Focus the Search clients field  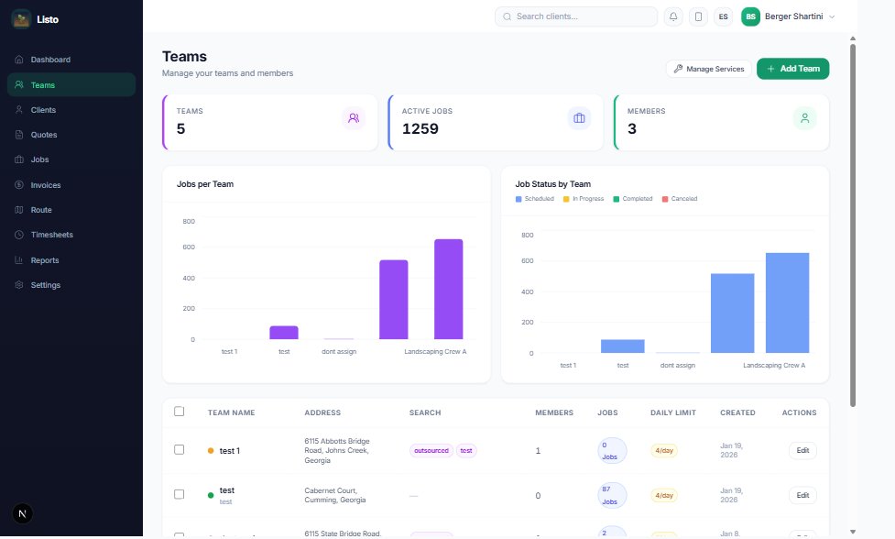pos(576,16)
